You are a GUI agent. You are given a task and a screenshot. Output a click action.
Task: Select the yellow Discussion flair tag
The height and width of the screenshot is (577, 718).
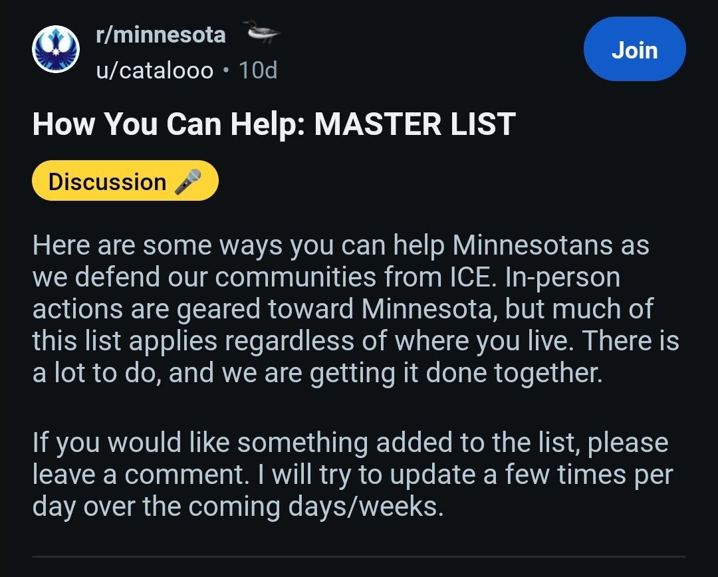tap(125, 181)
